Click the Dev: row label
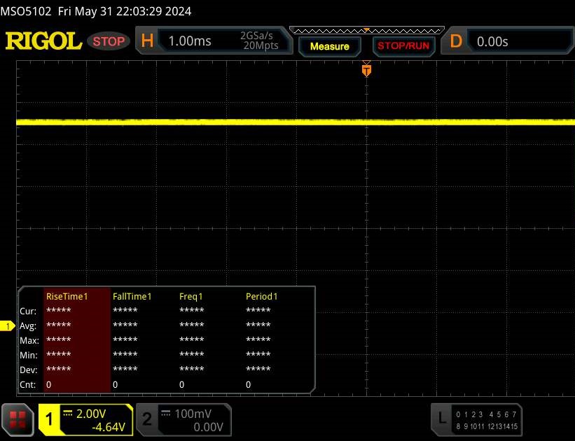The image size is (575, 441). point(29,370)
